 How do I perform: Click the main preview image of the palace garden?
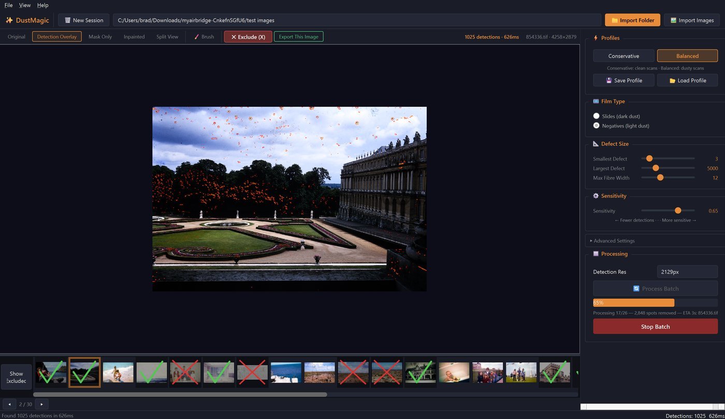[289, 199]
